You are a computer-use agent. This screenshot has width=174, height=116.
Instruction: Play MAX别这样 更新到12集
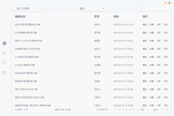tap(145, 73)
